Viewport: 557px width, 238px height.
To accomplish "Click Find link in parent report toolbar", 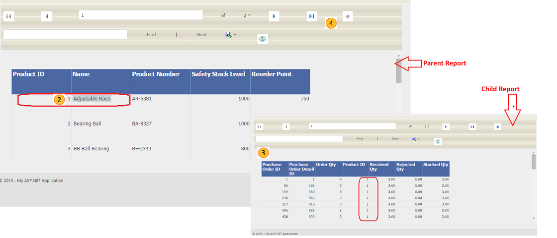I will tap(151, 35).
